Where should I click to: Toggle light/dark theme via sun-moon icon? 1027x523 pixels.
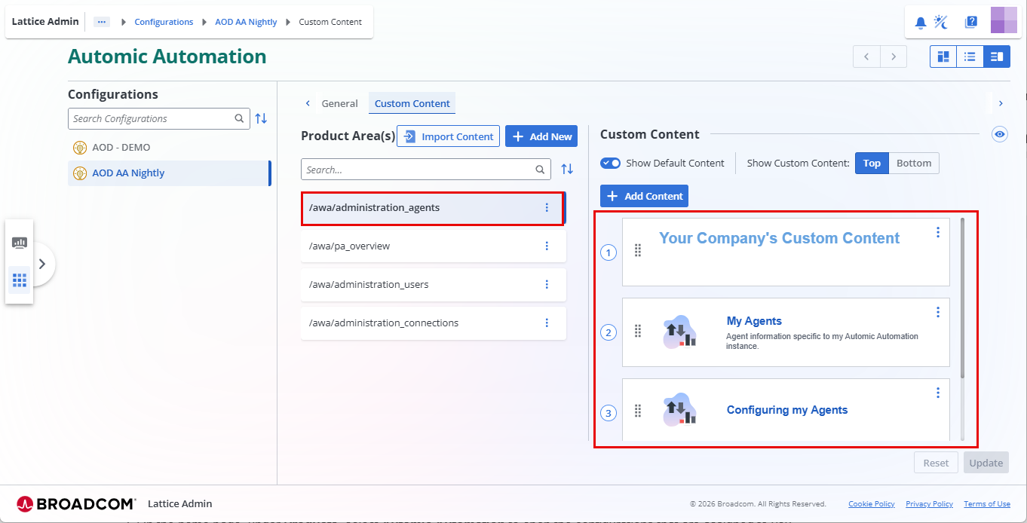942,21
